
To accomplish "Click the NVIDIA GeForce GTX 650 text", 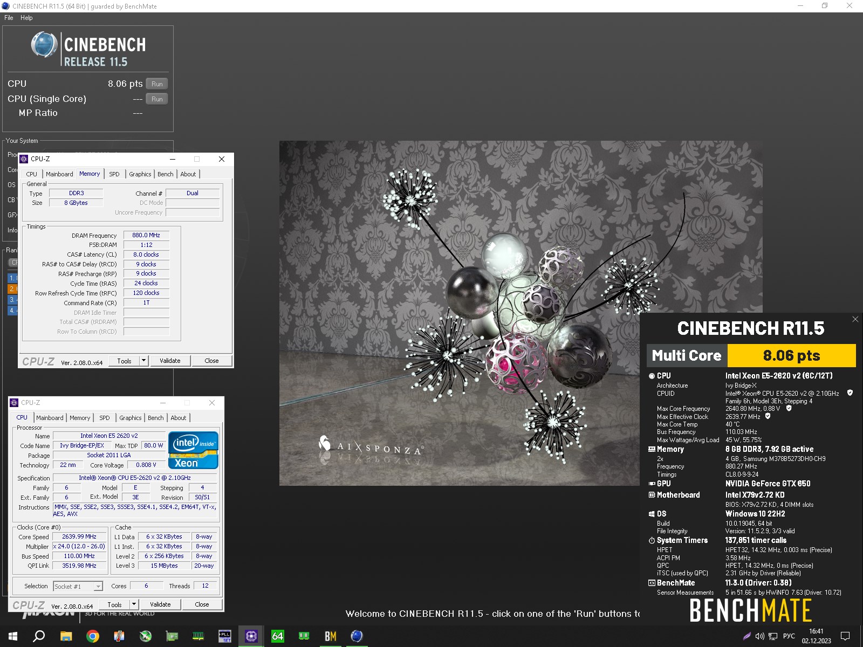I will tap(768, 484).
